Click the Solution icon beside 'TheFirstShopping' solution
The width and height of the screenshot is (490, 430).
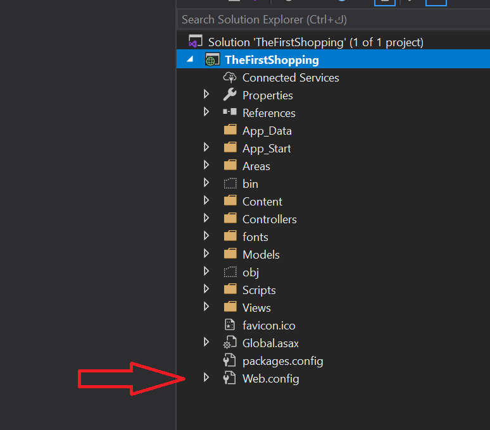(196, 42)
